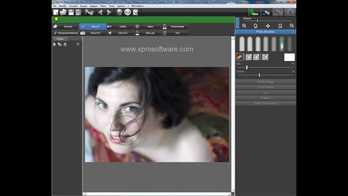Open the Modify menu
Viewport: 348px width, 196px height.
(63, 6)
